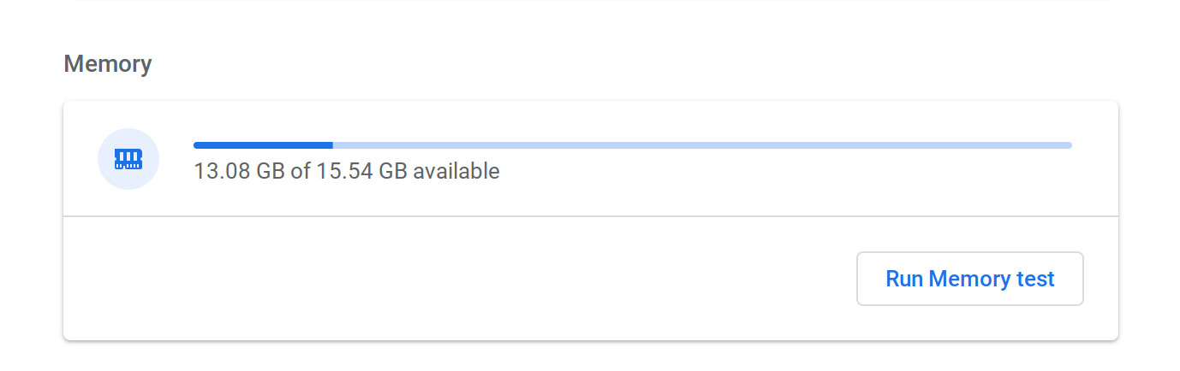Click where used and free memory bar meet
1180x371 pixels.
333,145
